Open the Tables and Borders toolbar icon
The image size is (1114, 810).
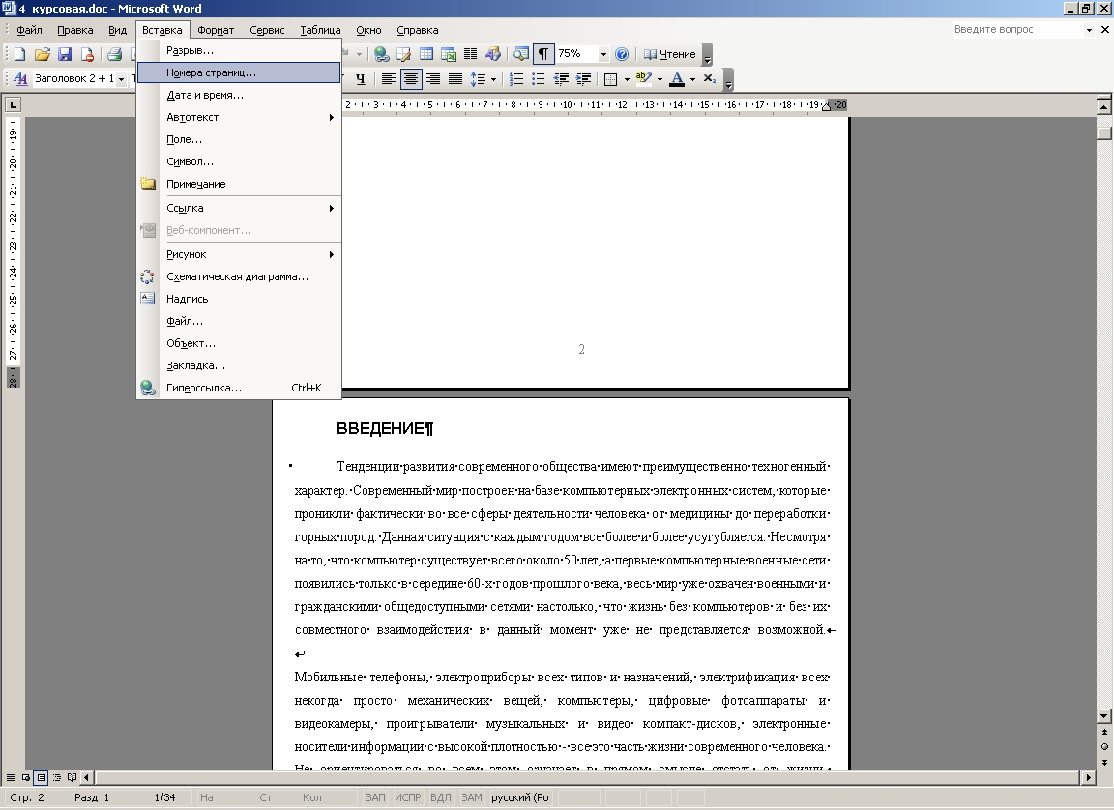403,54
